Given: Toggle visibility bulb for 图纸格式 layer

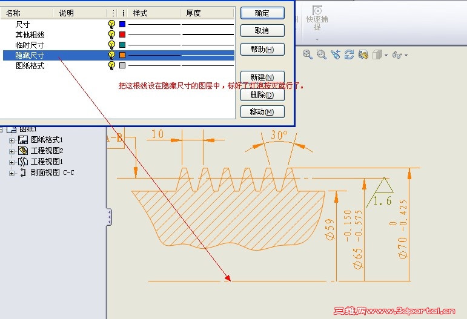Looking at the screenshot, I should coord(111,65).
